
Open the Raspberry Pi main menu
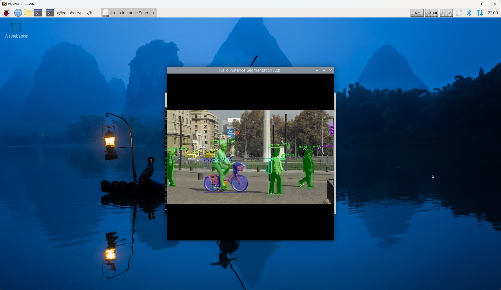click(x=7, y=13)
